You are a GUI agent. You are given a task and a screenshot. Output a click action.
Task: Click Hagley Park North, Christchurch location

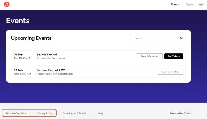tap(55, 74)
